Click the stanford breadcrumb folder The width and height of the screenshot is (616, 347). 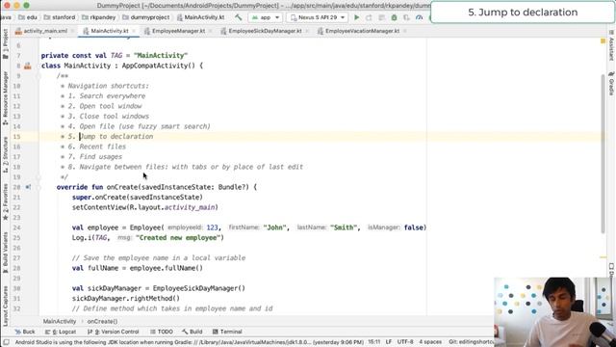click(60, 17)
